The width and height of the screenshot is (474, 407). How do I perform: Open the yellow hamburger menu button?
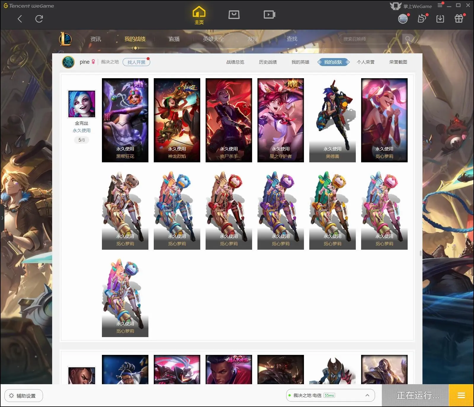461,395
